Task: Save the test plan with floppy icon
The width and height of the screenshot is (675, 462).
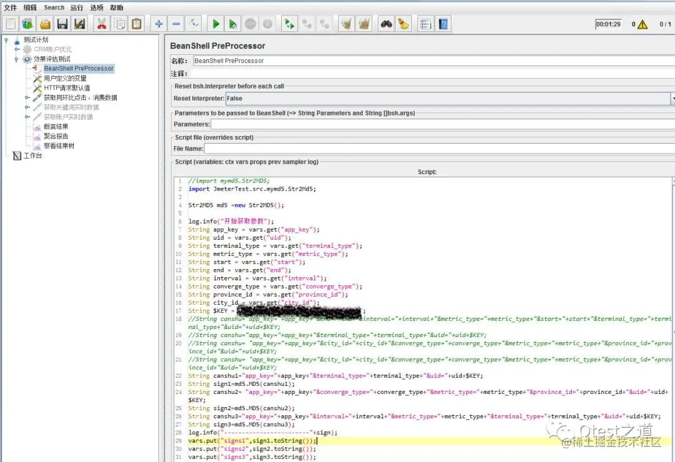Action: click(x=62, y=24)
